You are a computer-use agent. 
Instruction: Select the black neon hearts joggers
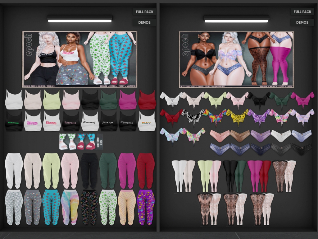(89, 207)
